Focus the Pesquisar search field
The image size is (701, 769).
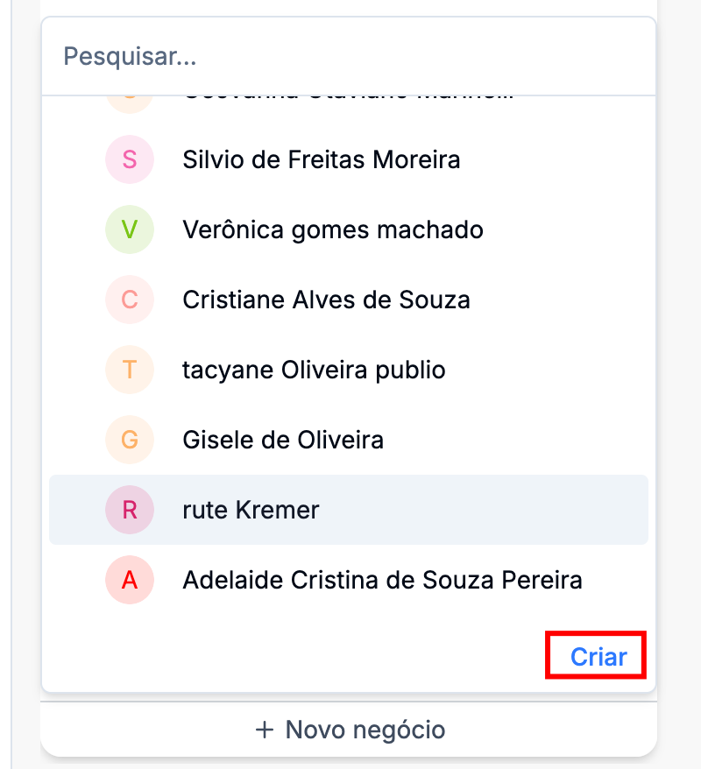(x=349, y=57)
